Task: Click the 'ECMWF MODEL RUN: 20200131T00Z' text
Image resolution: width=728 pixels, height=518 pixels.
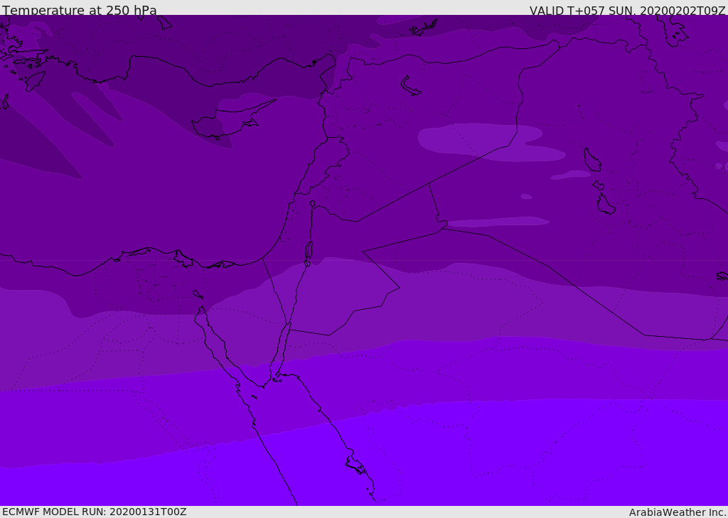Action: [95, 512]
